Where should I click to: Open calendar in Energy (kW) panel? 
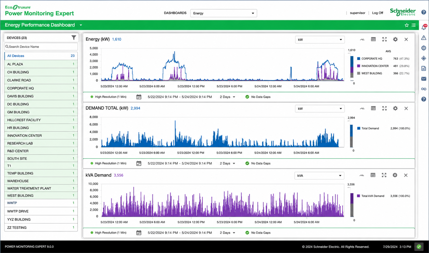[139, 97]
